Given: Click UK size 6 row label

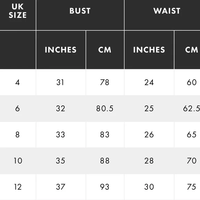Looking at the screenshot, I should pyautogui.click(x=18, y=109).
